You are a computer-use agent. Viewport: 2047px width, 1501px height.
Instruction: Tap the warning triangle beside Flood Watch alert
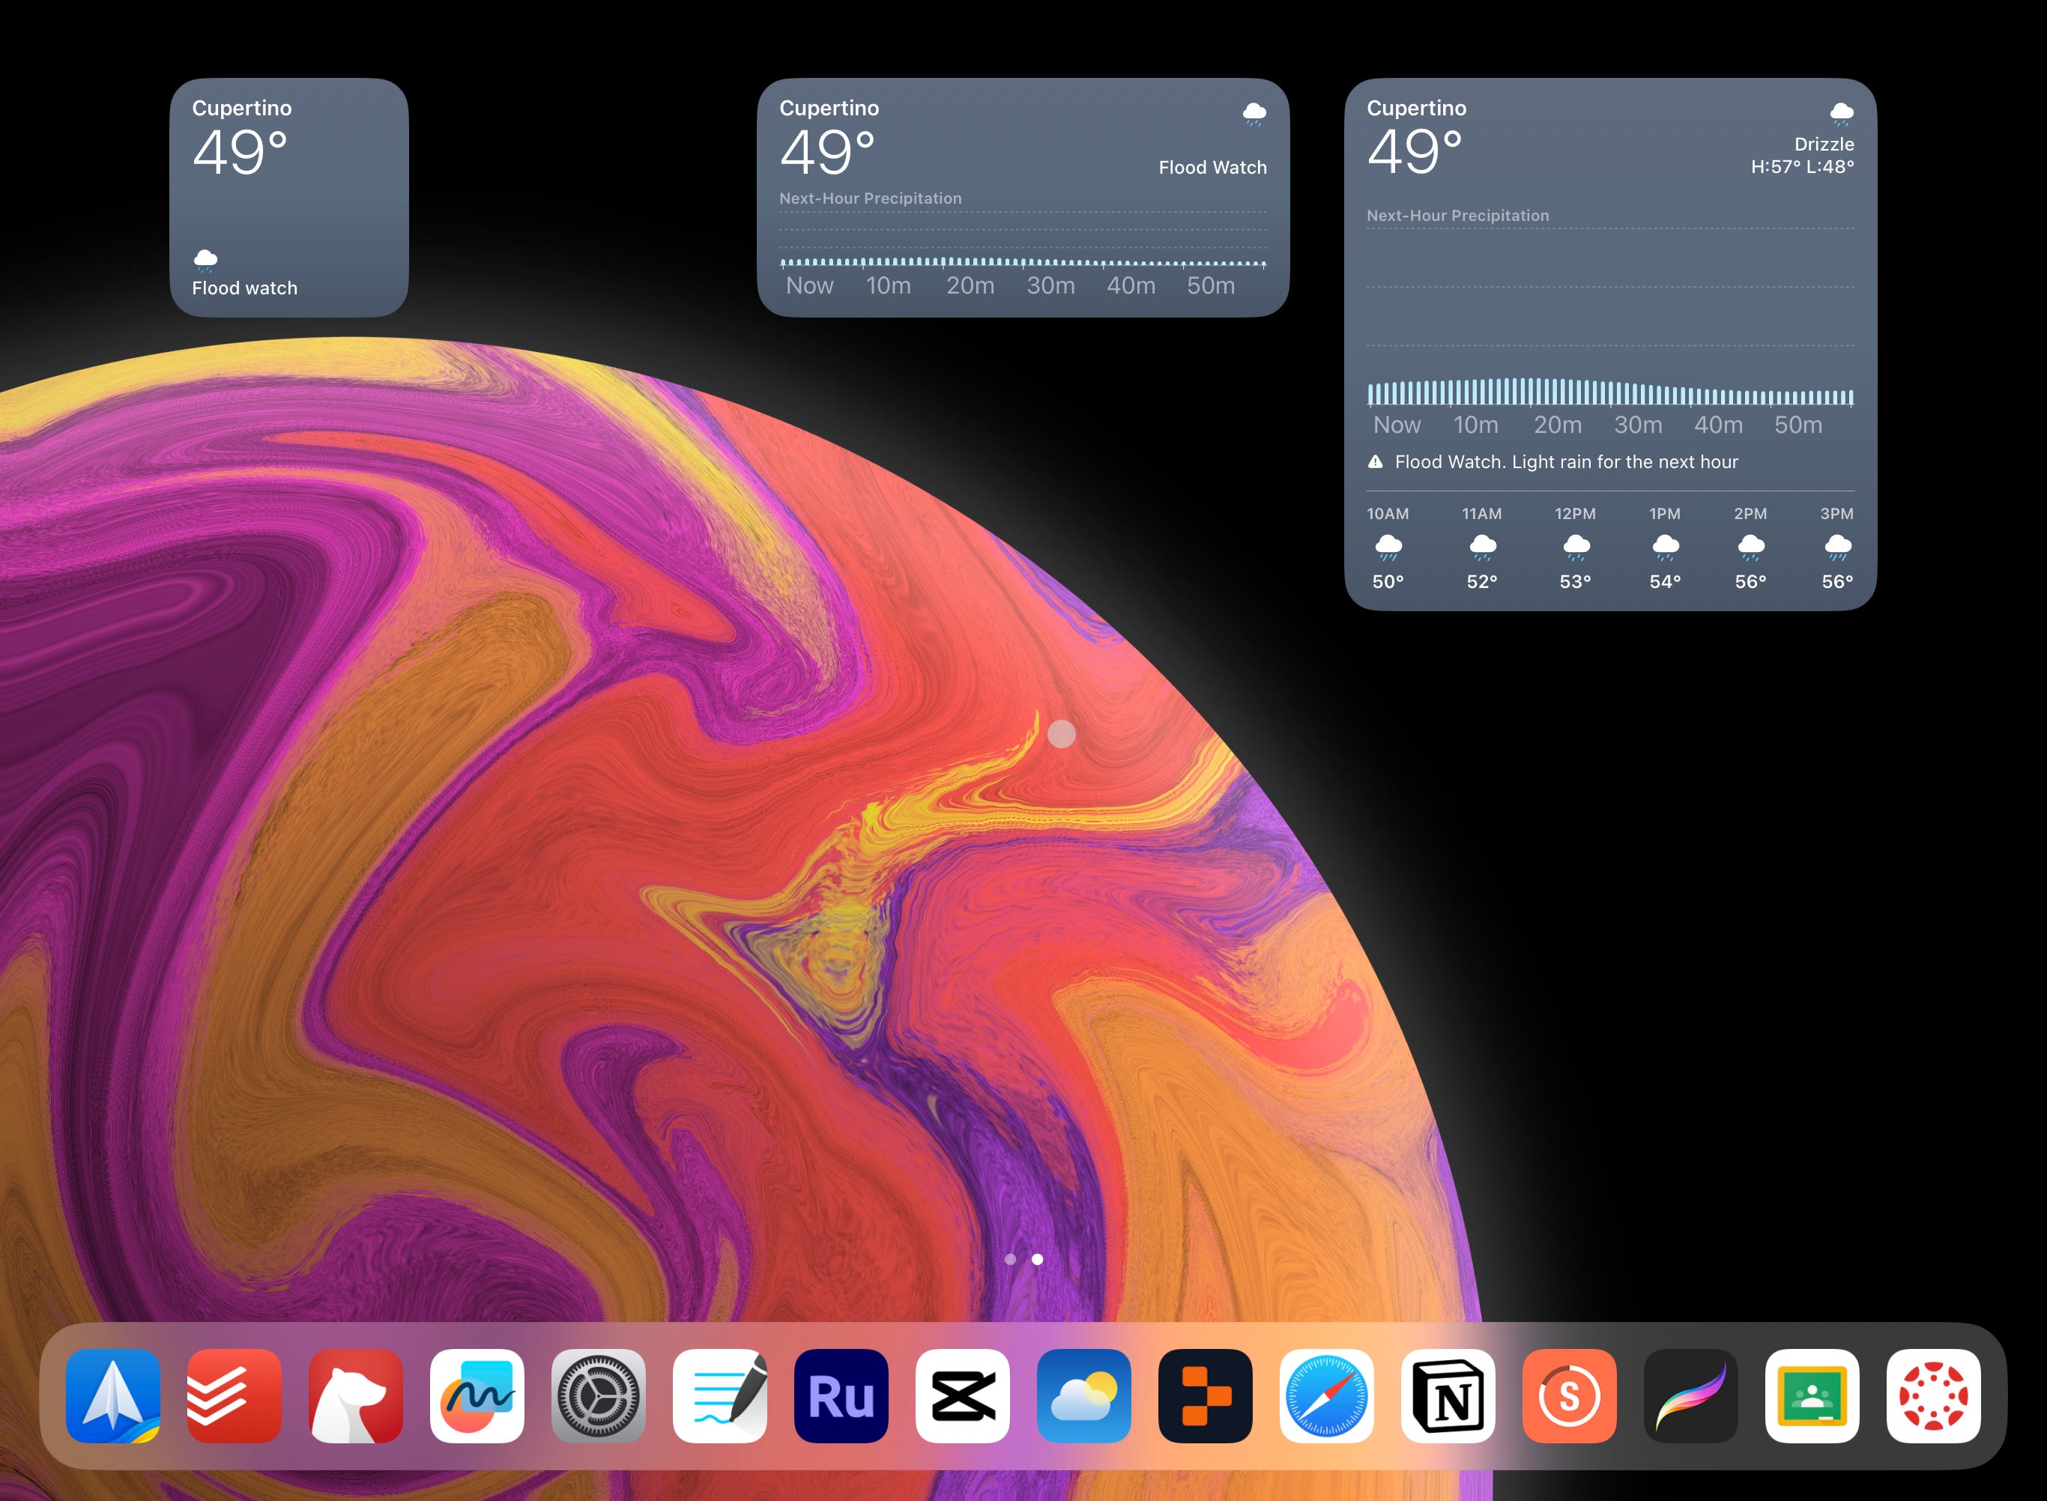pyautogui.click(x=1375, y=461)
